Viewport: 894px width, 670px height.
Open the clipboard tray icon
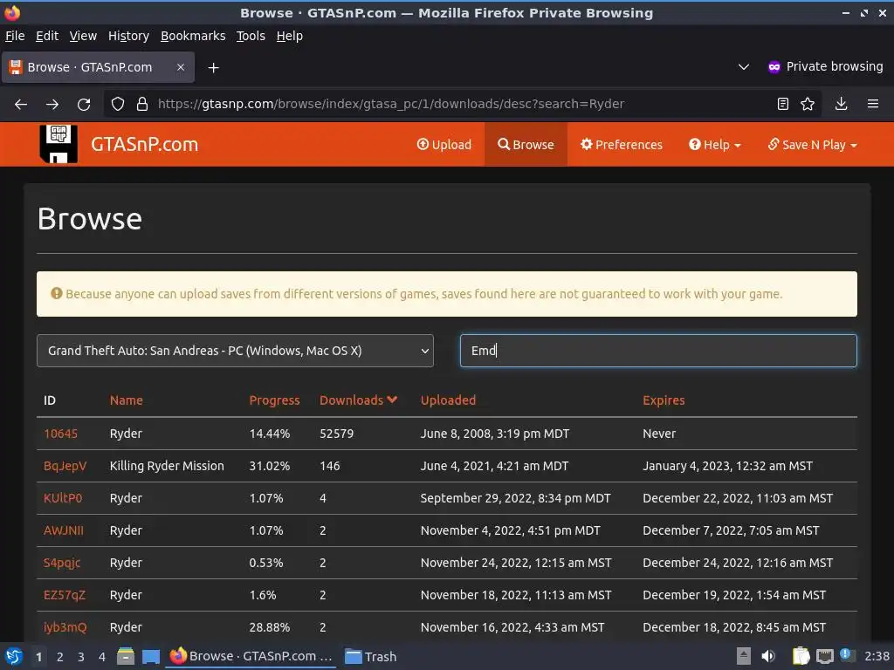coord(801,656)
